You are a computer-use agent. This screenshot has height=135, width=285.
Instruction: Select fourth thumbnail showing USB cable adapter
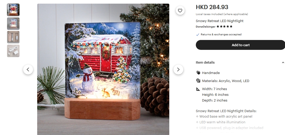point(13,51)
